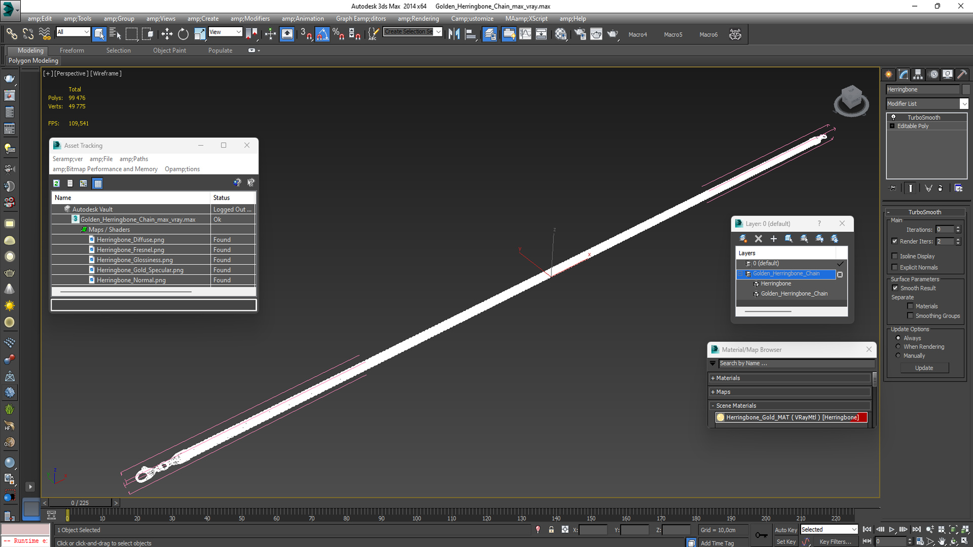This screenshot has height=547, width=973.
Task: Click Herringbone_Gold_MAT material swatch
Action: click(x=721, y=417)
